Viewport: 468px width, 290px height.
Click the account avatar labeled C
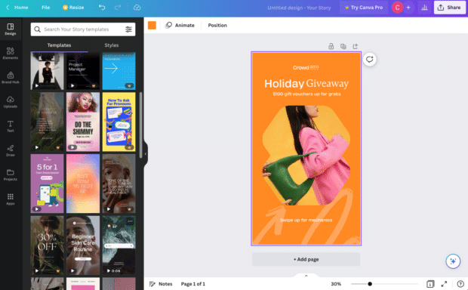point(397,8)
